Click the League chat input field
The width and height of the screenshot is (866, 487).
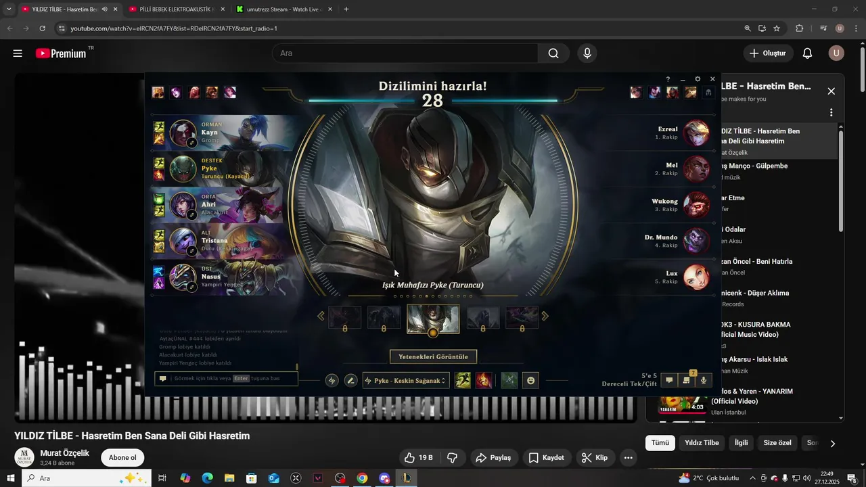click(227, 379)
